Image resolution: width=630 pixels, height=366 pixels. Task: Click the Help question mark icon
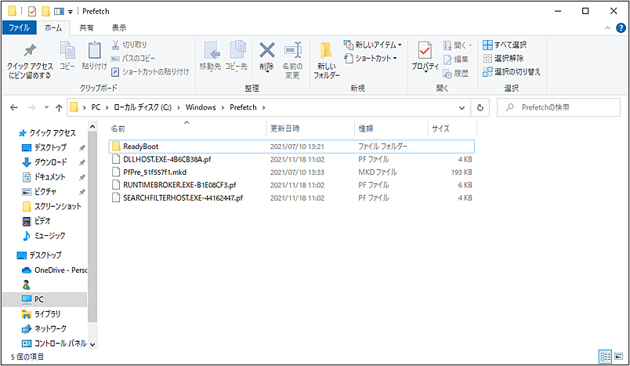click(621, 27)
